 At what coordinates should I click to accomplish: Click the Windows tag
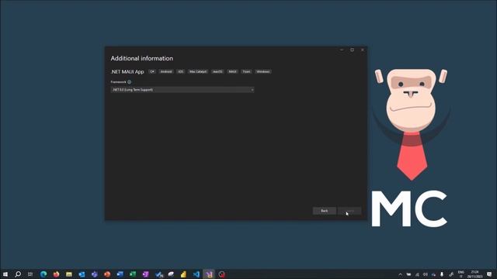click(x=262, y=72)
